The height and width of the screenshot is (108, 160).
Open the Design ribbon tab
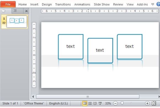click(47, 4)
